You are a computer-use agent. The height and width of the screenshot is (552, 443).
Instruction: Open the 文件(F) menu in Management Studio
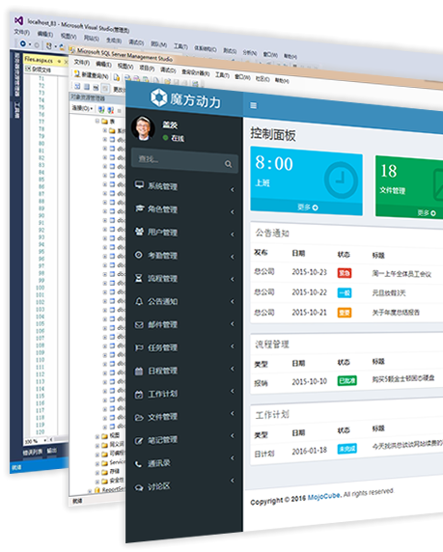pos(82,63)
